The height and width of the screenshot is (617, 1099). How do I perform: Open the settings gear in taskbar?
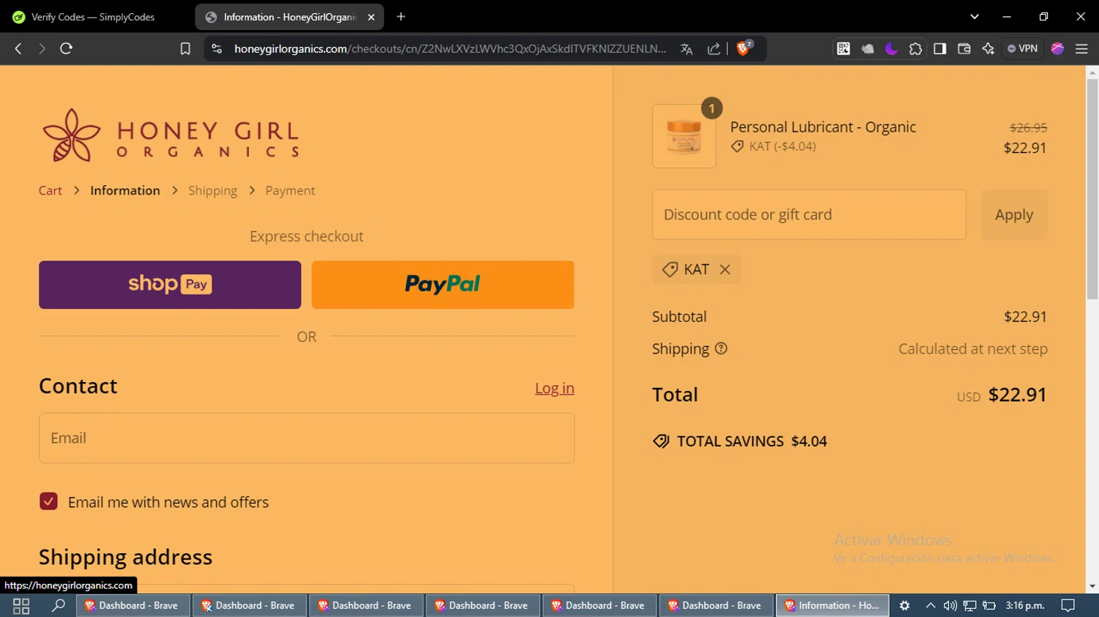click(905, 605)
